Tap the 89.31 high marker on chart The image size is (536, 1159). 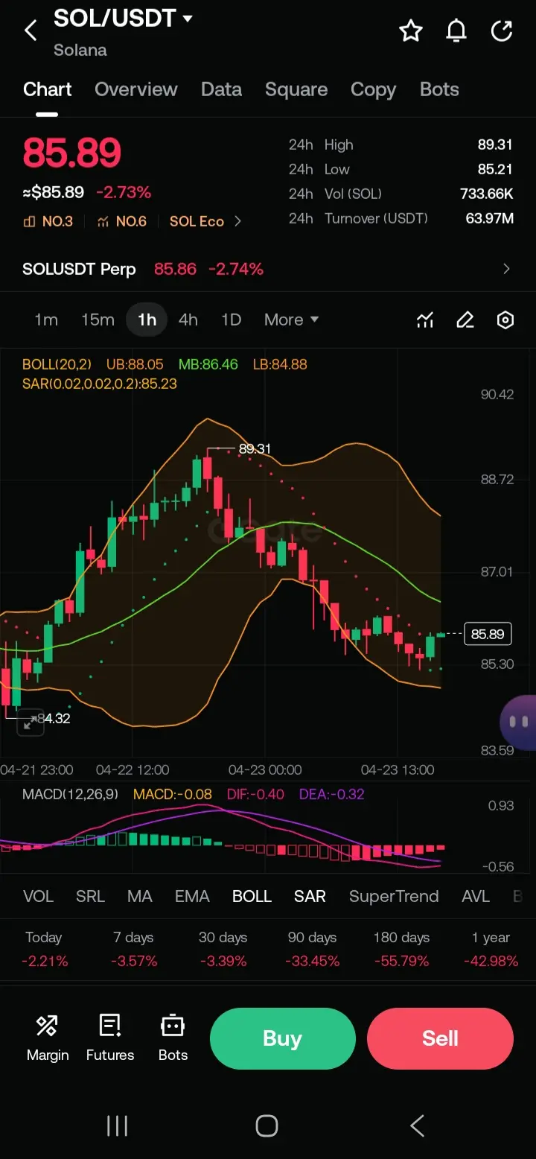coord(255,449)
